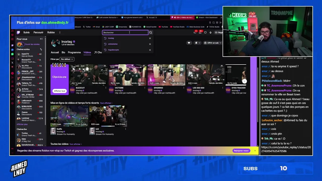Click Tout afficher next to recent uploads
Screen dimensions: 322x181
106,103
